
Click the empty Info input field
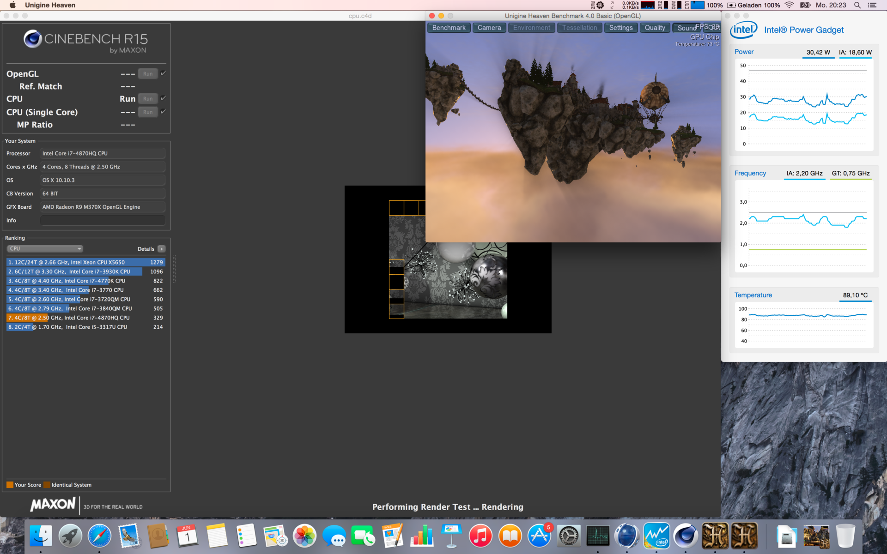(103, 220)
